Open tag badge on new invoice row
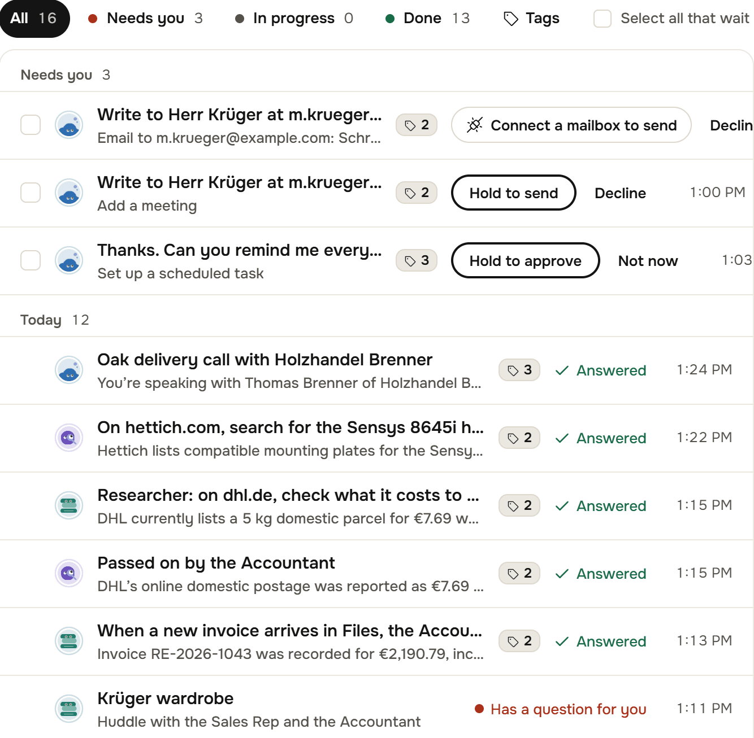This screenshot has height=738, width=754. 519,641
